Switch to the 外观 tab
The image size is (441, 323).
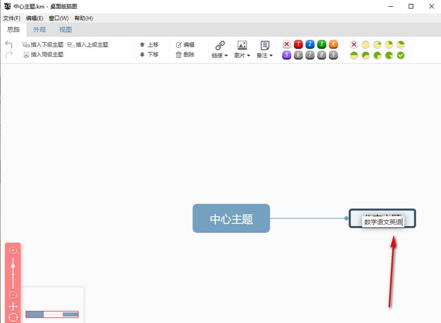click(39, 29)
